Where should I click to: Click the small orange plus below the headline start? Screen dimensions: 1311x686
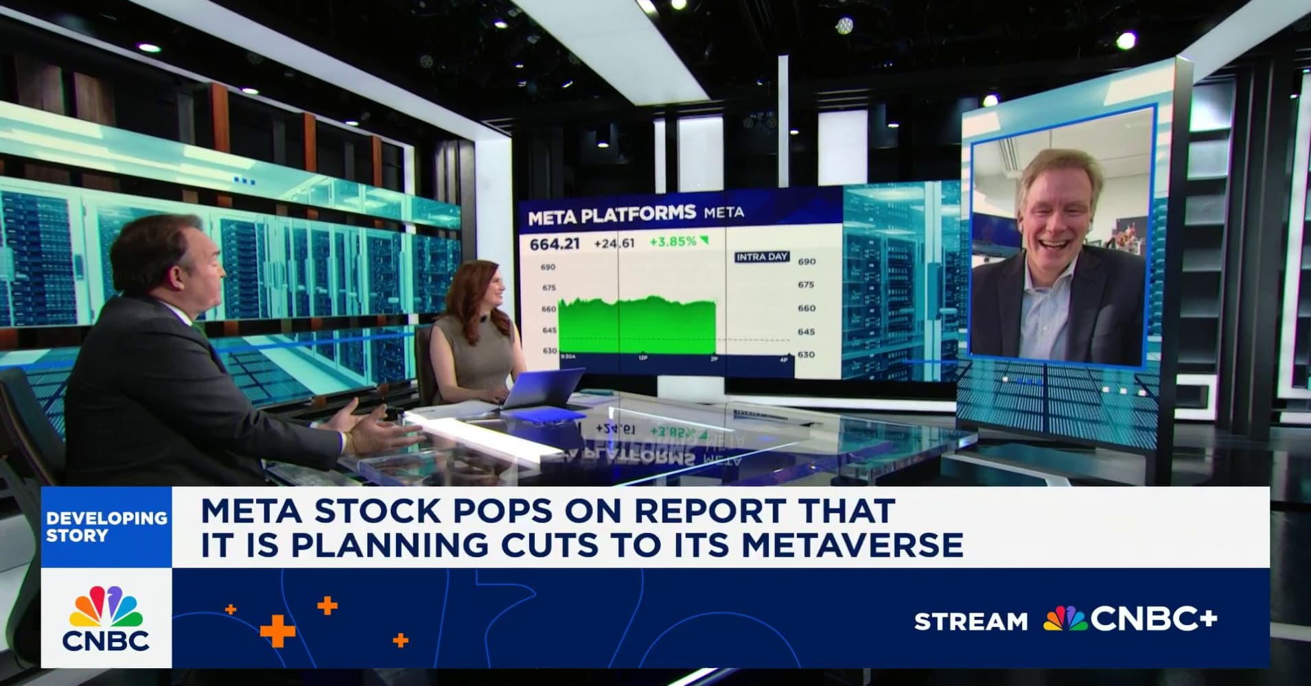(231, 608)
